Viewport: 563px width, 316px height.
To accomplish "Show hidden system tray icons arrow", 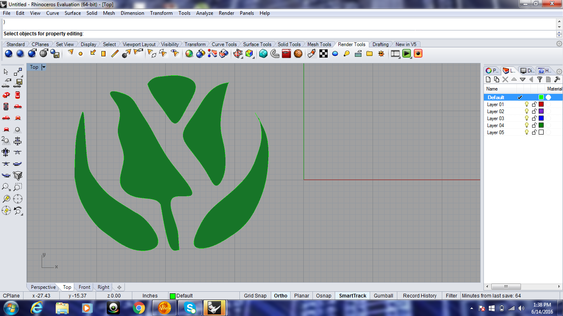I will pos(472,308).
